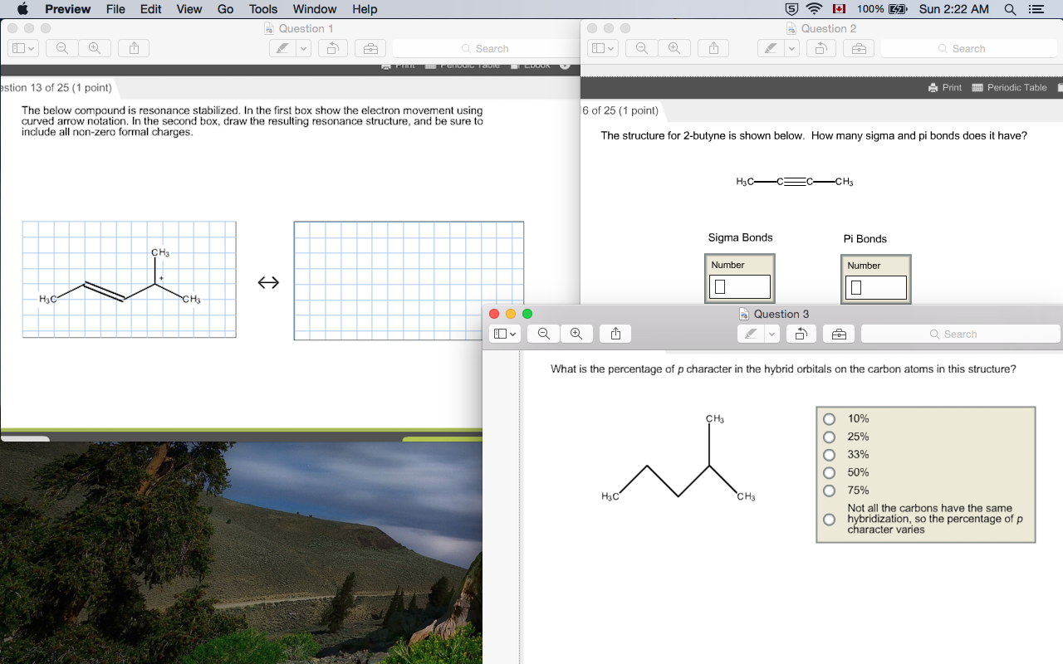
Task: Choose the 'Not all the carbons' option
Action: coord(829,520)
